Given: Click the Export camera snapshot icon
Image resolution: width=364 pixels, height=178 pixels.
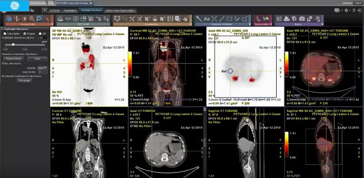Looking at the screenshot, I should pyautogui.click(x=302, y=19).
